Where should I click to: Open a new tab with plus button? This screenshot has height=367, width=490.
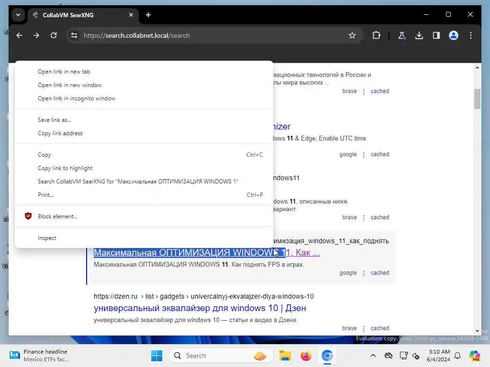[148, 15]
